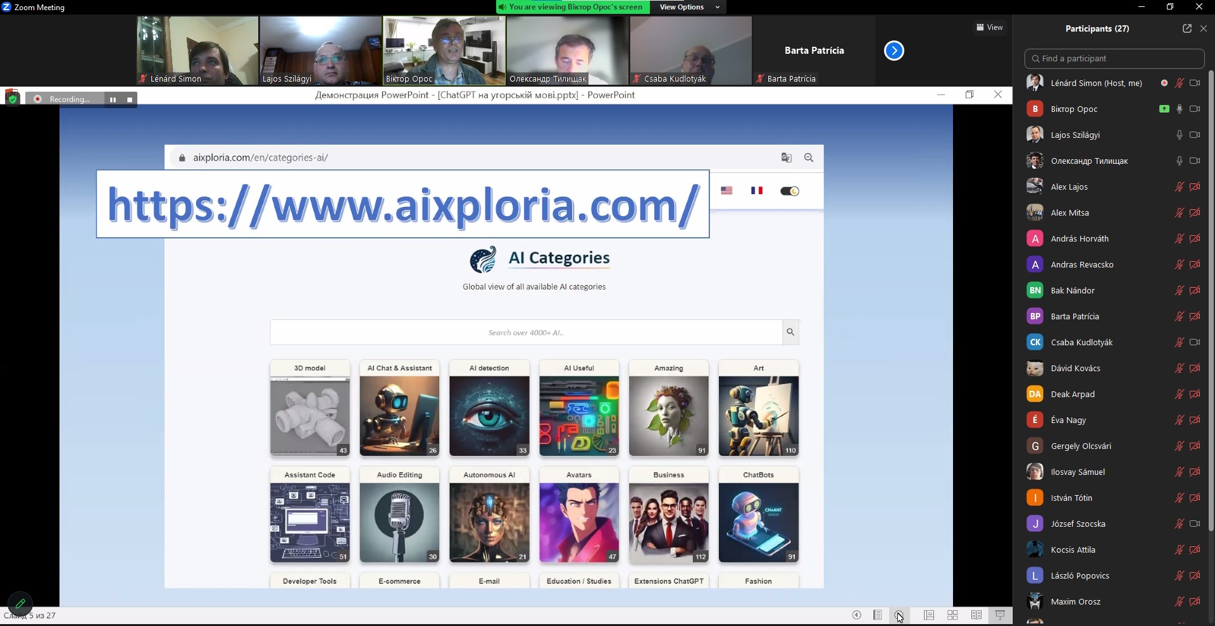Expand options chevron beside View Options

[x=718, y=7]
